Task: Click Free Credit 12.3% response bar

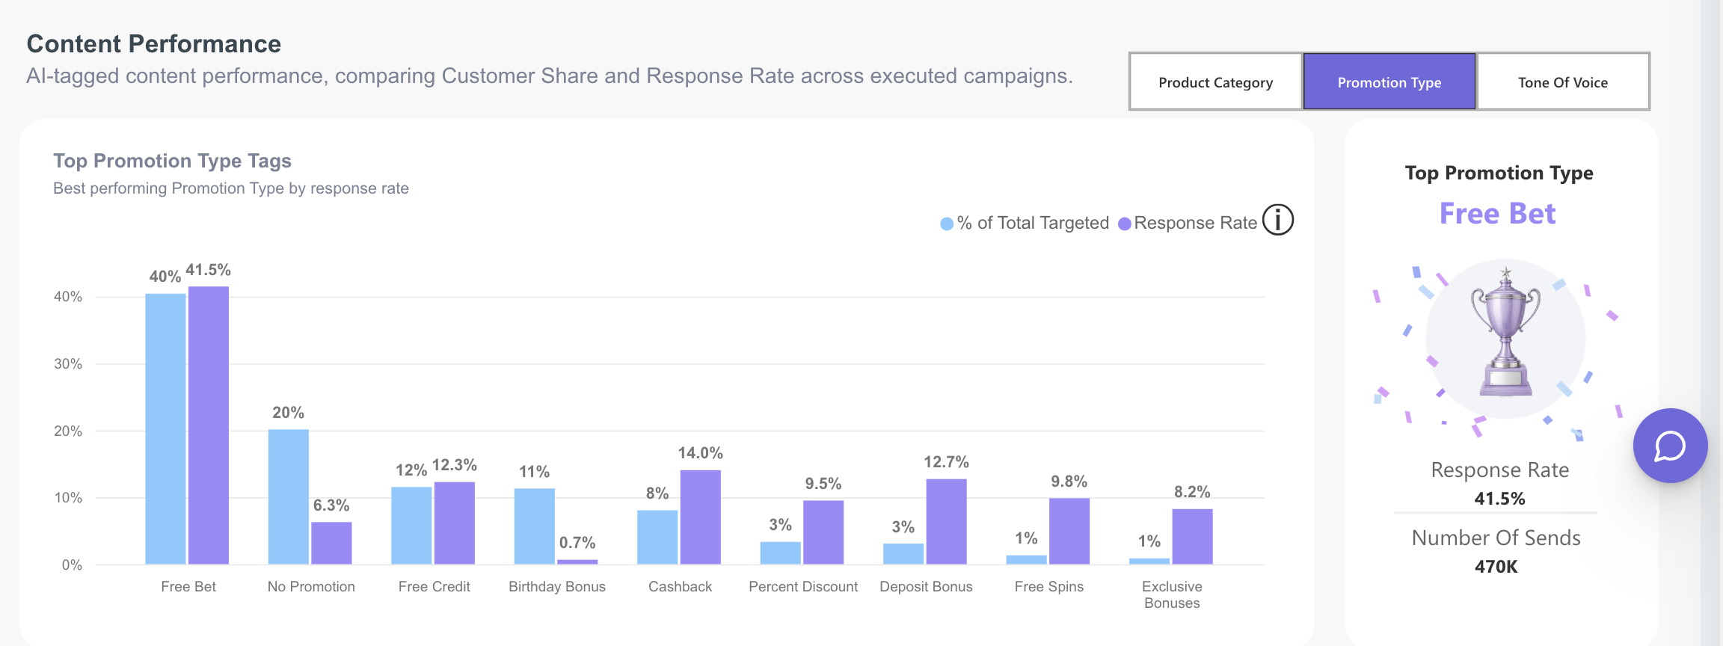Action: pos(455,523)
